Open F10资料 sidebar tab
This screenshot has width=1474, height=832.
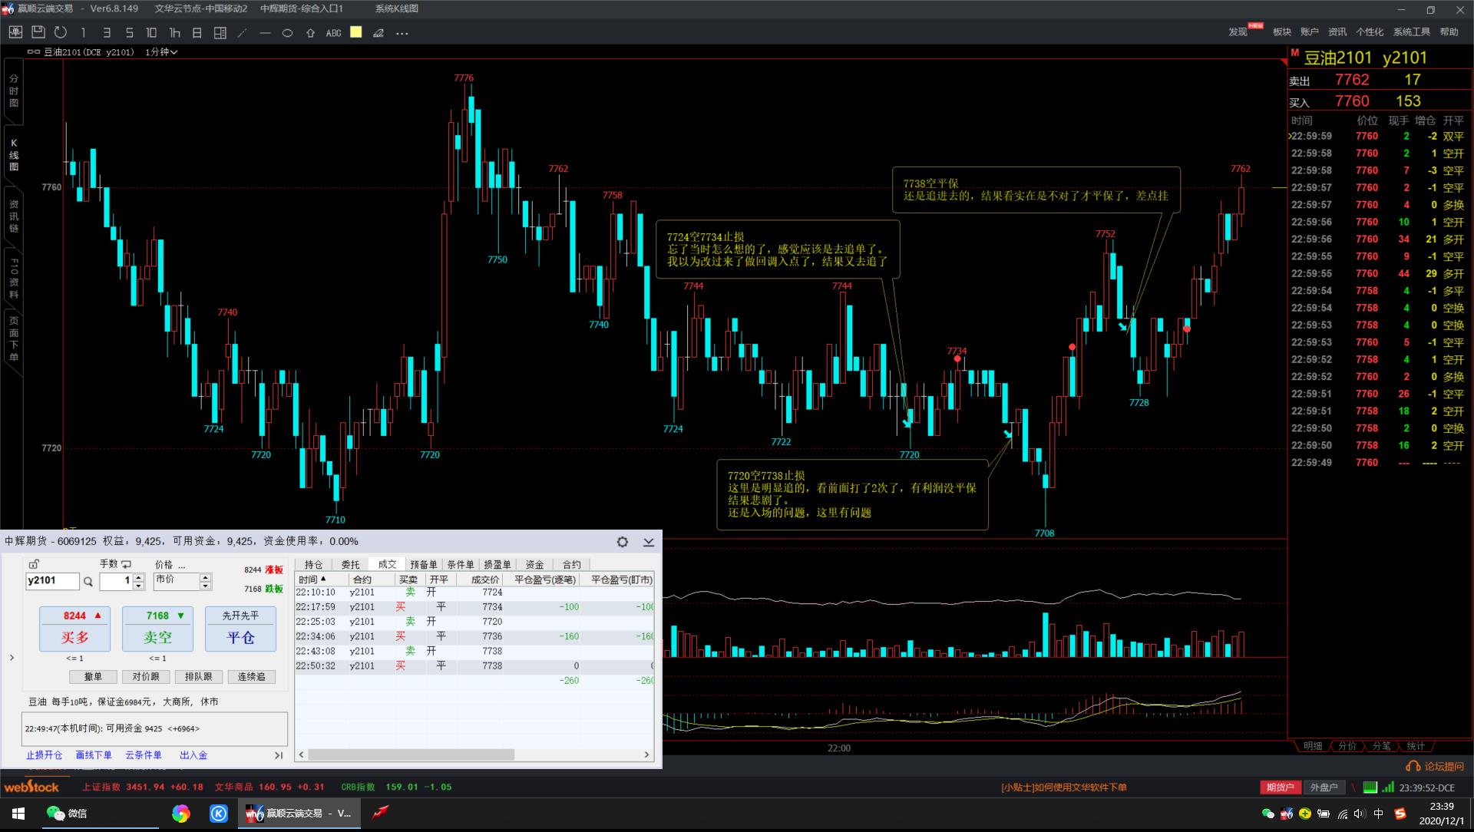tap(14, 278)
